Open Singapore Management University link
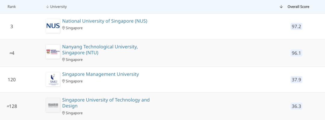 [x=101, y=74]
